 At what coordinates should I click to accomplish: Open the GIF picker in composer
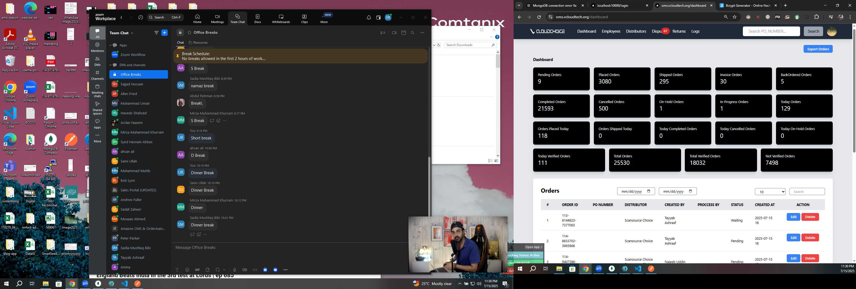[197, 270]
